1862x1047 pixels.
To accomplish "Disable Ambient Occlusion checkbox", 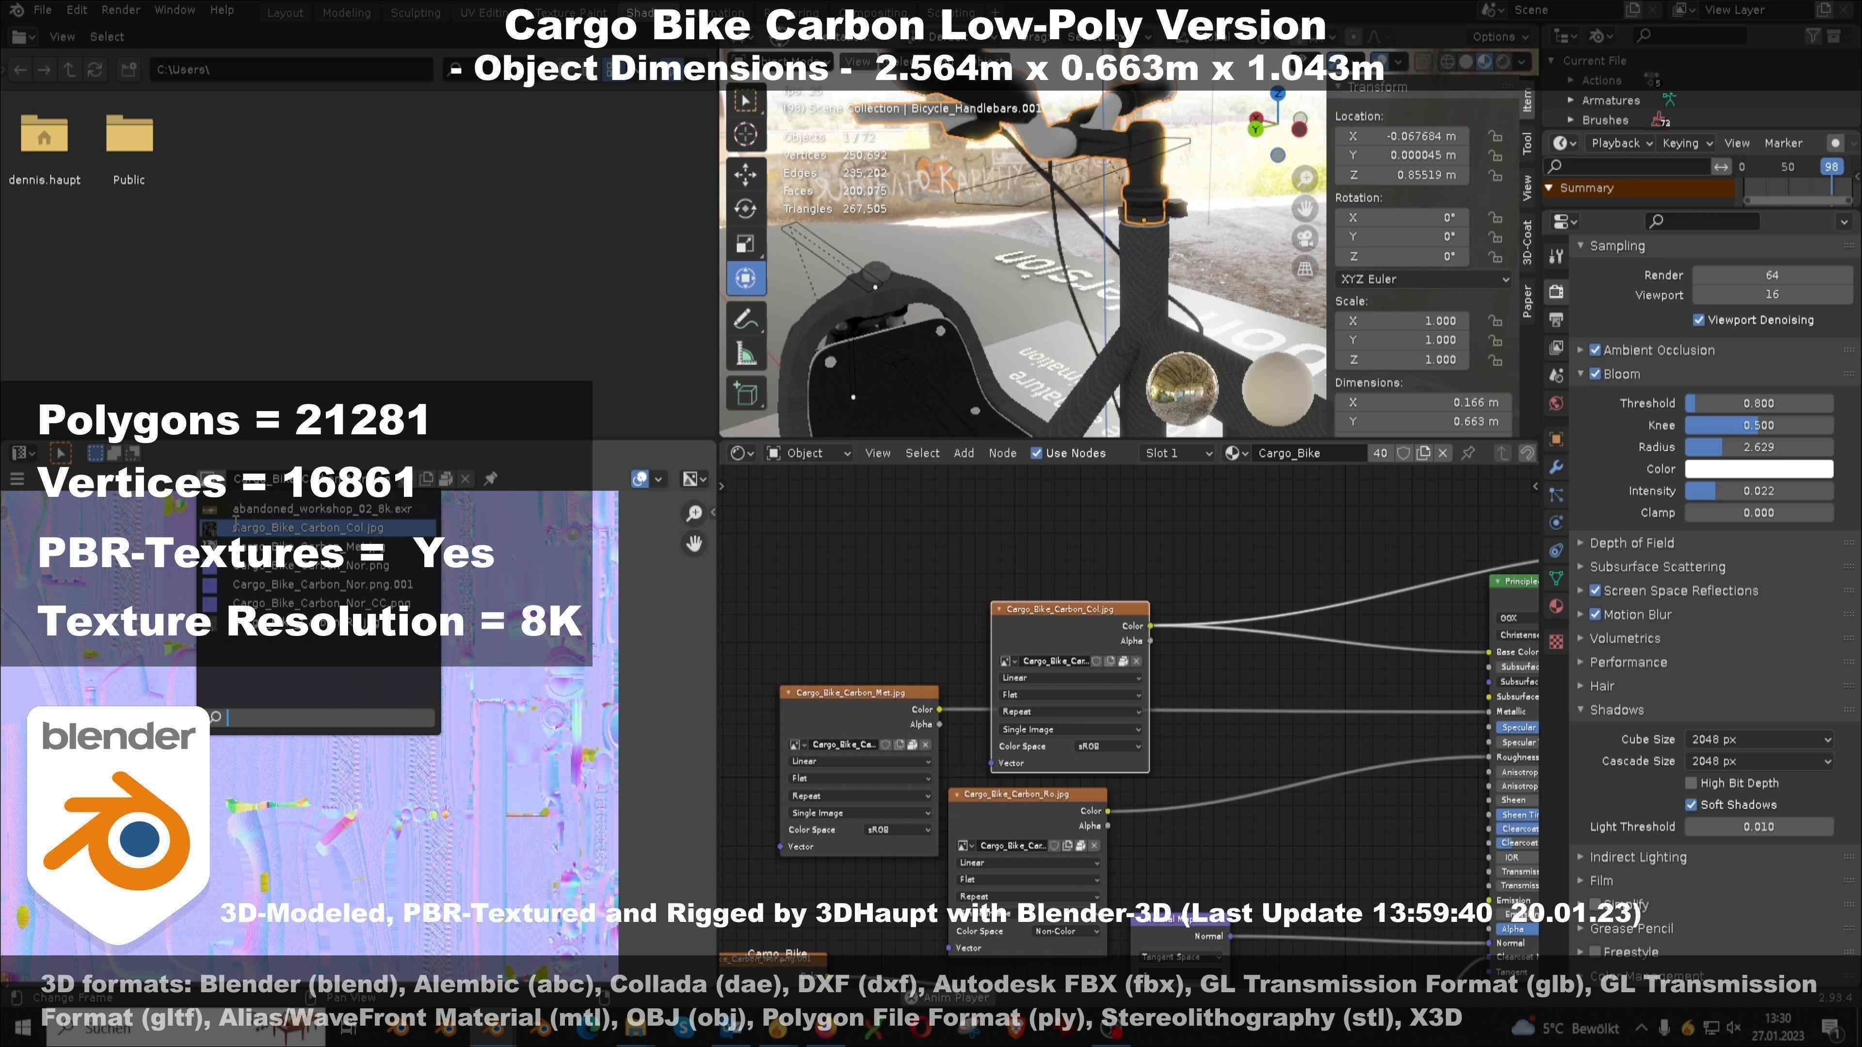I will point(1595,349).
